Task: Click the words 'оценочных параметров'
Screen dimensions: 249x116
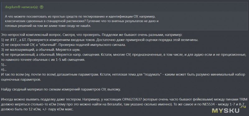Action: (x=21, y=80)
